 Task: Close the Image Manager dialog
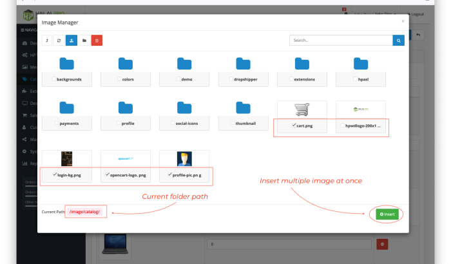click(403, 21)
